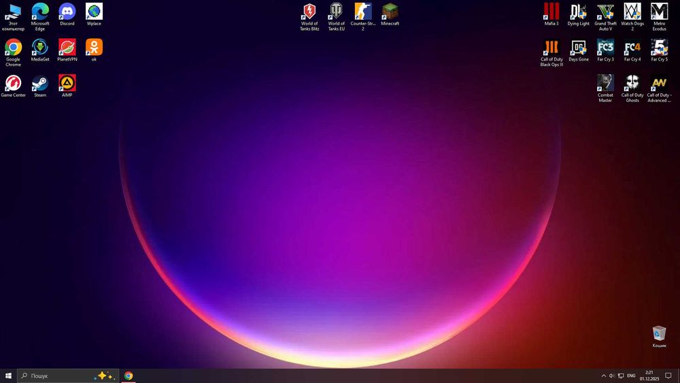Select the Metro Exodus shortcut

click(659, 17)
